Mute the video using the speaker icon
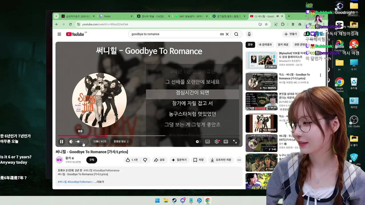The width and height of the screenshot is (365, 205). pyautogui.click(x=71, y=142)
